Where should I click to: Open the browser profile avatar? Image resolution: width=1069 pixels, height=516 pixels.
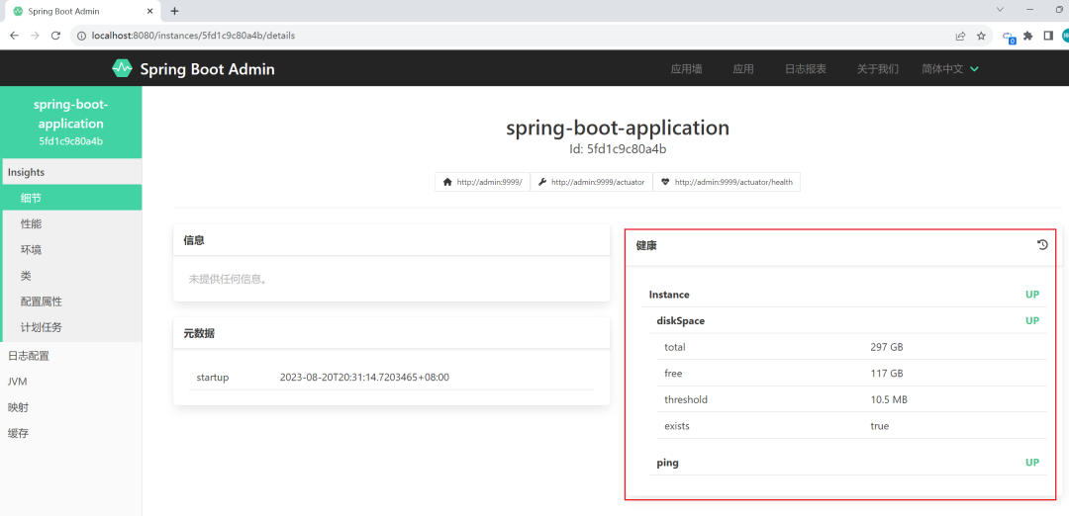coord(1065,36)
